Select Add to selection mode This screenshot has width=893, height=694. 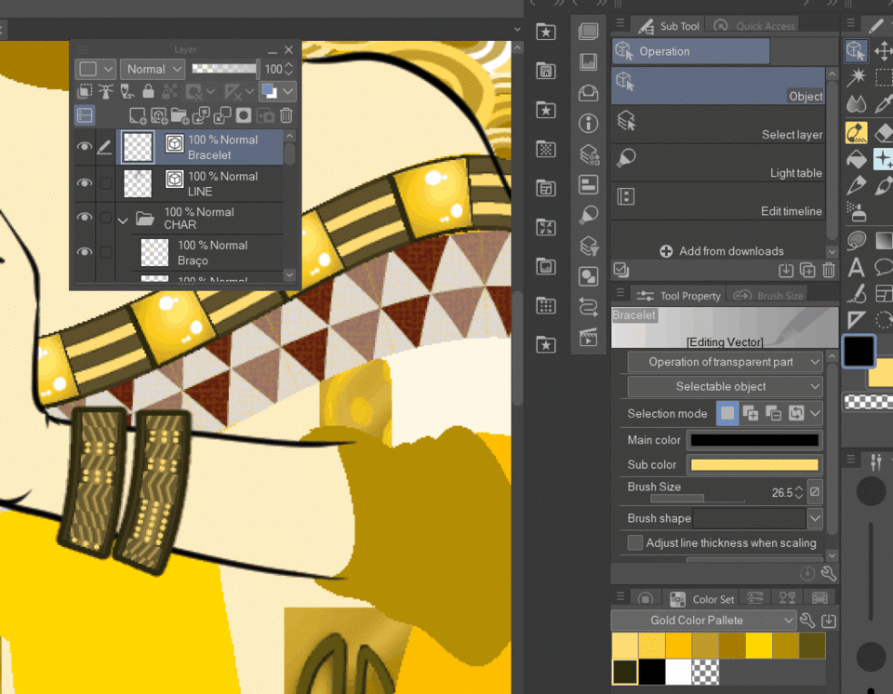pyautogui.click(x=751, y=413)
